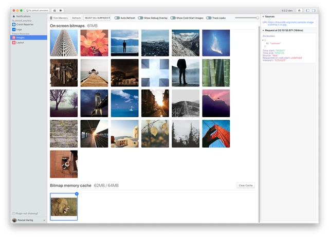329x237 pixels.
Task: Start screen recording with the video icon
Action: [61, 10]
